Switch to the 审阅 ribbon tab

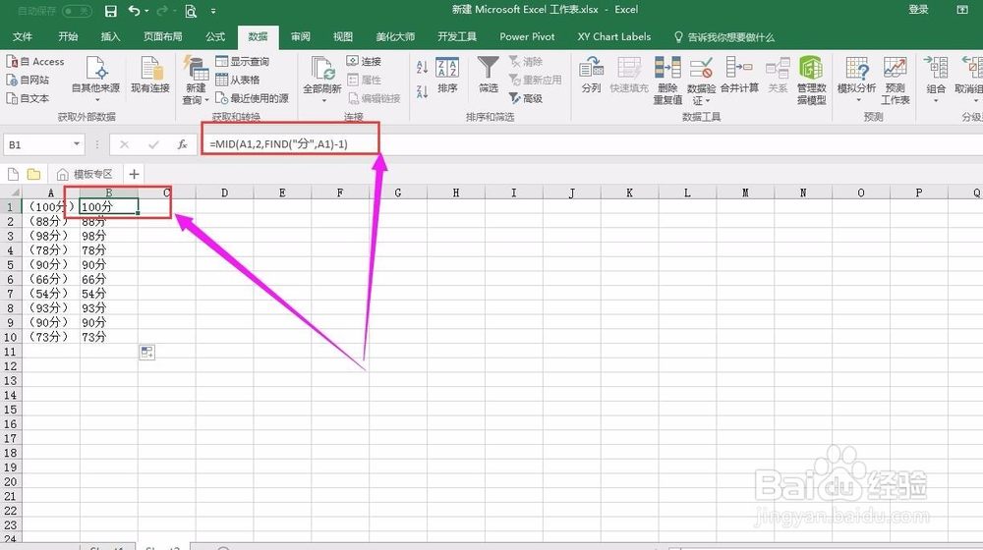tap(300, 37)
